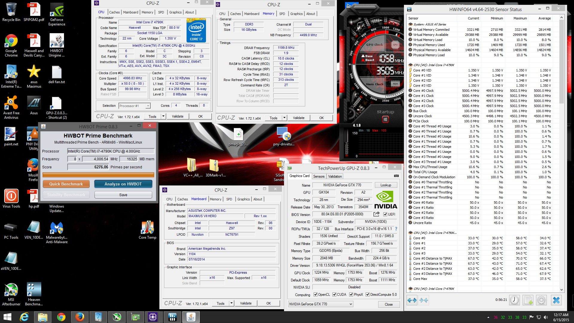Switch to the Sensors tab in GPU-Z
The width and height of the screenshot is (574, 323).
pos(319,176)
